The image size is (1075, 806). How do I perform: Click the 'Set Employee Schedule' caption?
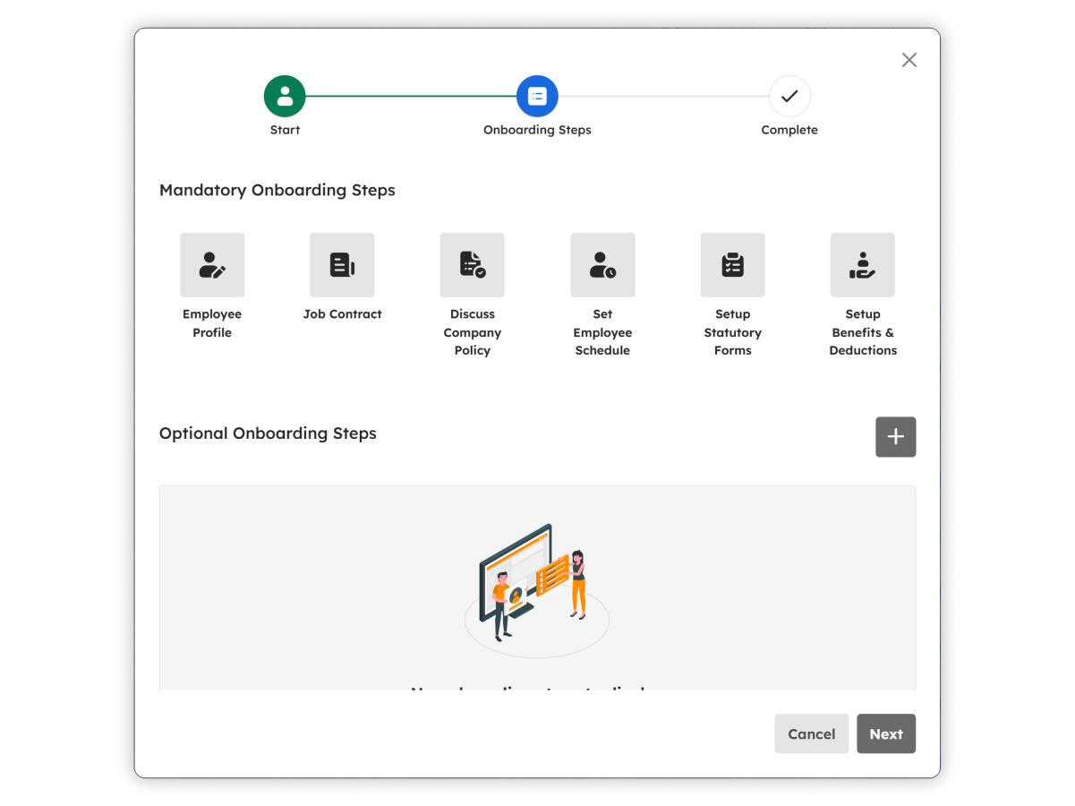coord(602,332)
